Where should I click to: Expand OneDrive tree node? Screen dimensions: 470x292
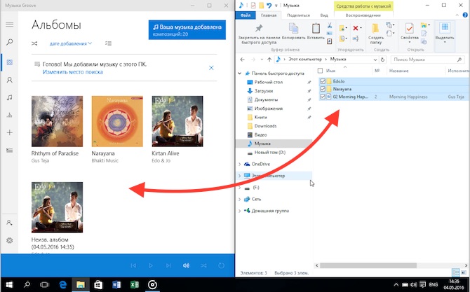point(240,164)
